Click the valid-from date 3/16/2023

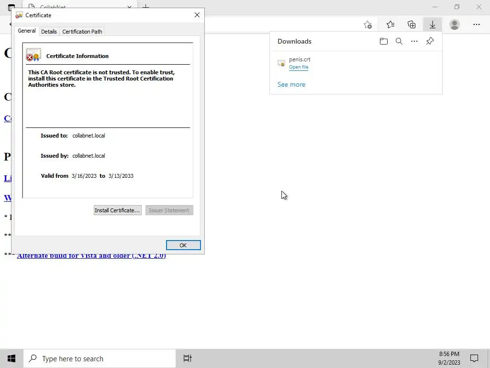pos(84,176)
